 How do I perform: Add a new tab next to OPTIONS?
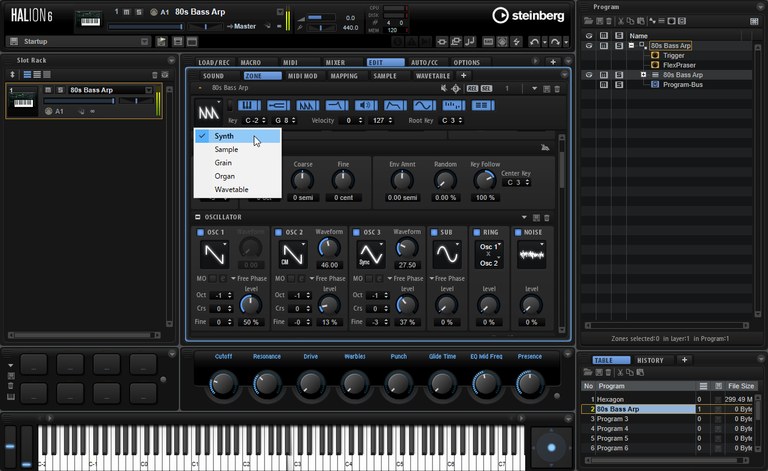(x=553, y=62)
